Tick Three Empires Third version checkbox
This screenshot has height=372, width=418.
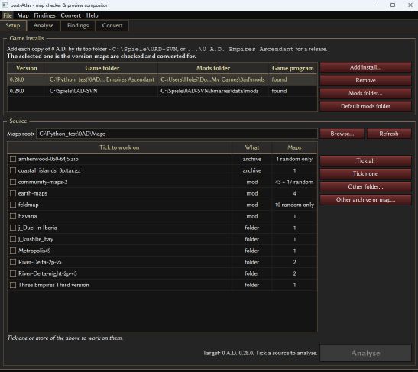[13, 285]
